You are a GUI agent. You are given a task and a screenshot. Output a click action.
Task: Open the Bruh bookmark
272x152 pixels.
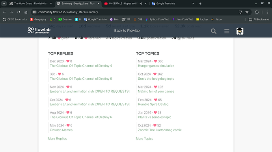114,19
